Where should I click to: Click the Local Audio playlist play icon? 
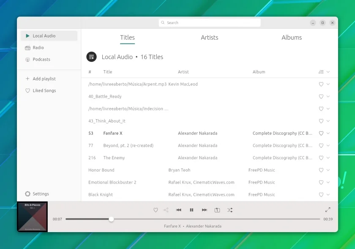tap(91, 56)
